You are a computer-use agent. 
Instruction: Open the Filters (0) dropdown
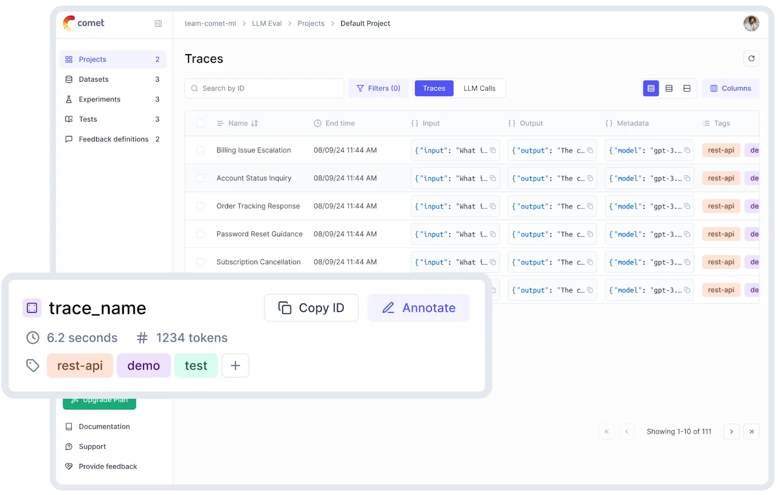(378, 88)
